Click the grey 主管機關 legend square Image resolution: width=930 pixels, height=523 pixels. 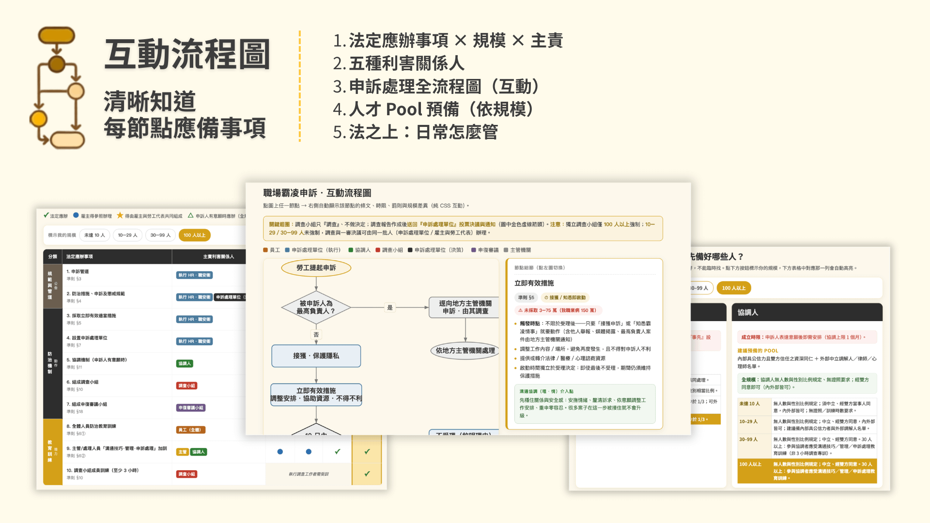click(x=506, y=250)
